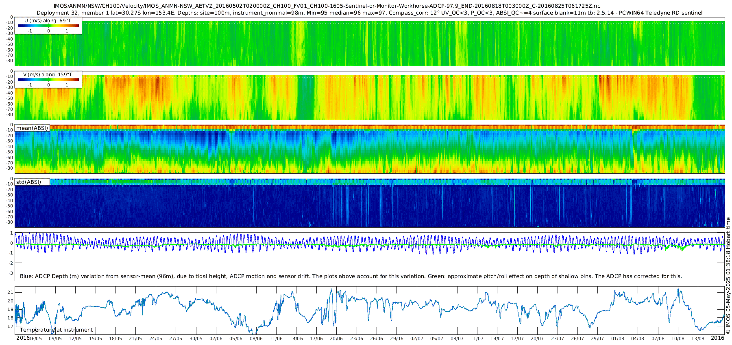This screenshot has width=732, height=345.
Task: Click the std(ABSI) panel label
Action: (x=28, y=182)
